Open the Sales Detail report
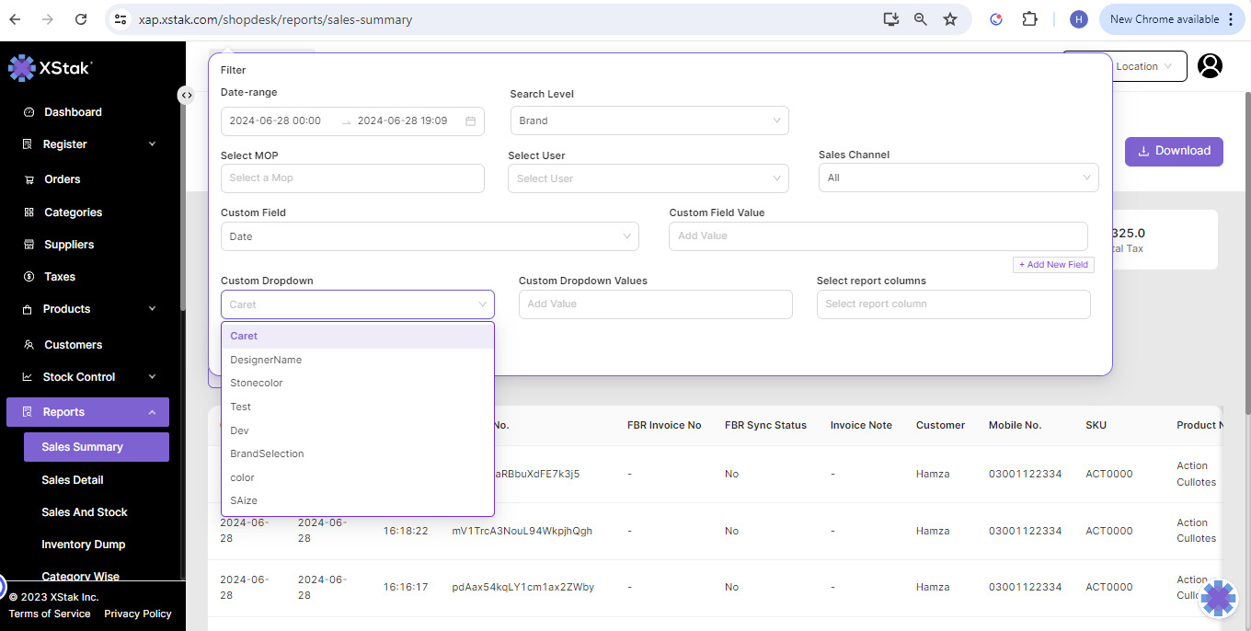Viewport: 1251px width, 631px height. point(73,480)
